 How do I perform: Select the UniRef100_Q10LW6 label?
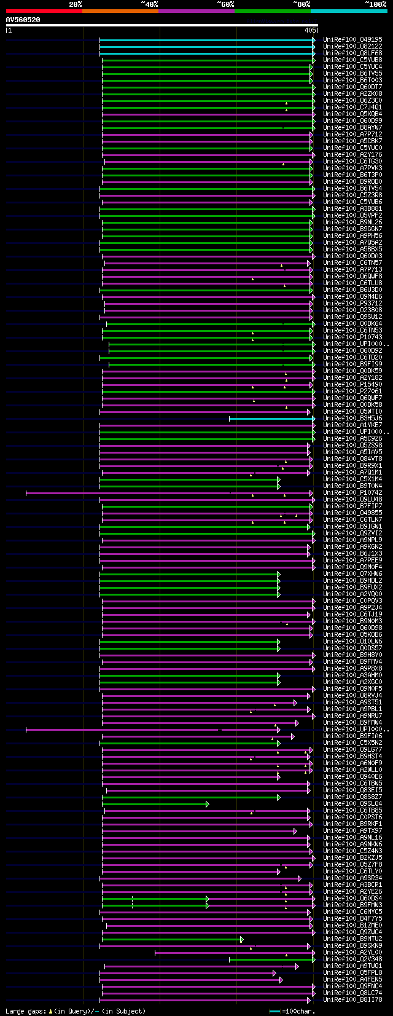pos(352,642)
